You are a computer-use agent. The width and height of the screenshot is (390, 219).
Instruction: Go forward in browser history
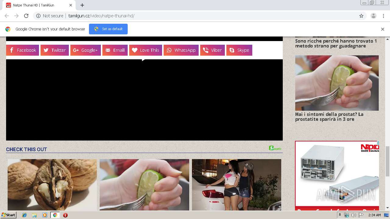16,16
